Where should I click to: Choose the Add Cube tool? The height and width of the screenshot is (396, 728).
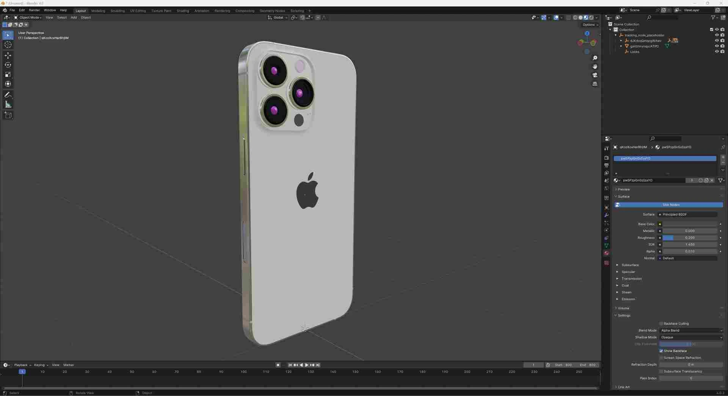[8, 115]
